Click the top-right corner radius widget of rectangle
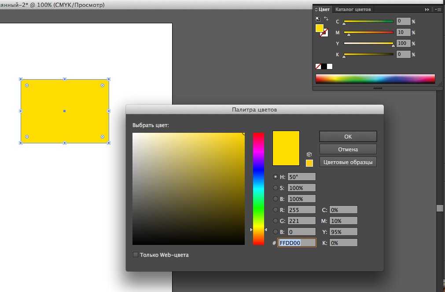This screenshot has height=292, width=445. [103, 85]
